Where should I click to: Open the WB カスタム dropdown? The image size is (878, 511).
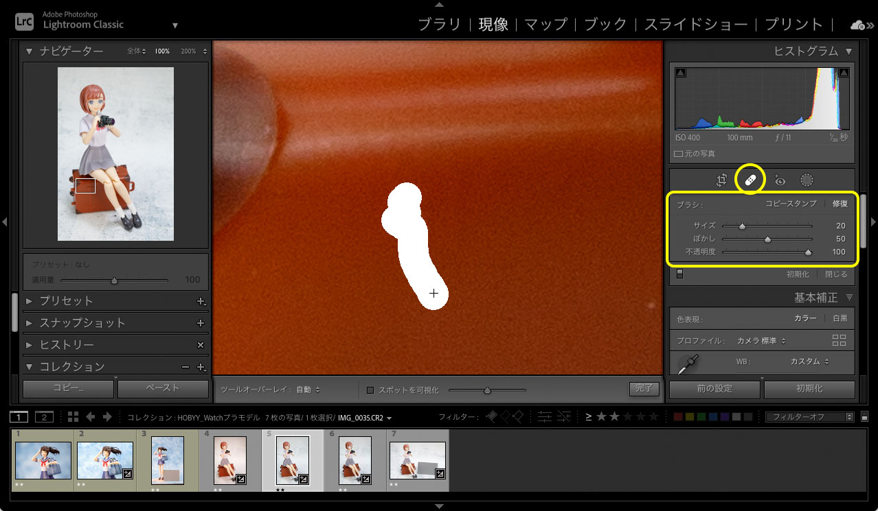[809, 361]
